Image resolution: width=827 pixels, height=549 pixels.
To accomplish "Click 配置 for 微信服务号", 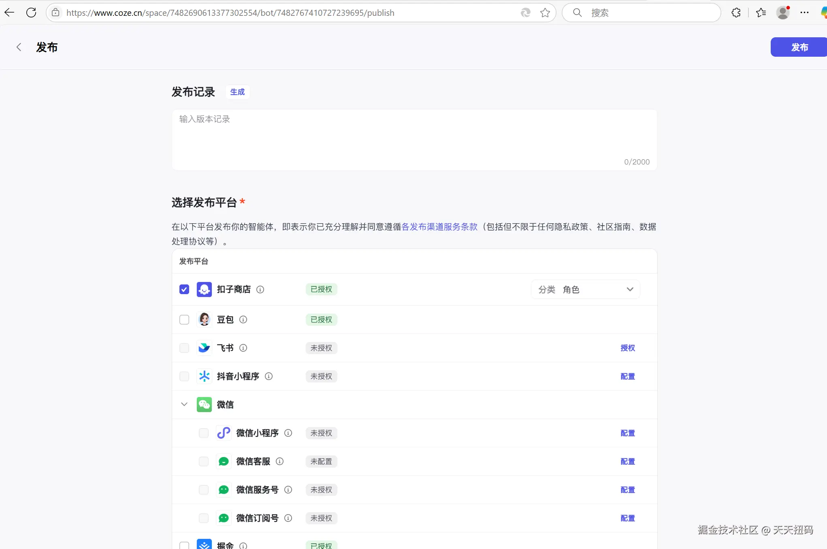I will click(x=628, y=490).
